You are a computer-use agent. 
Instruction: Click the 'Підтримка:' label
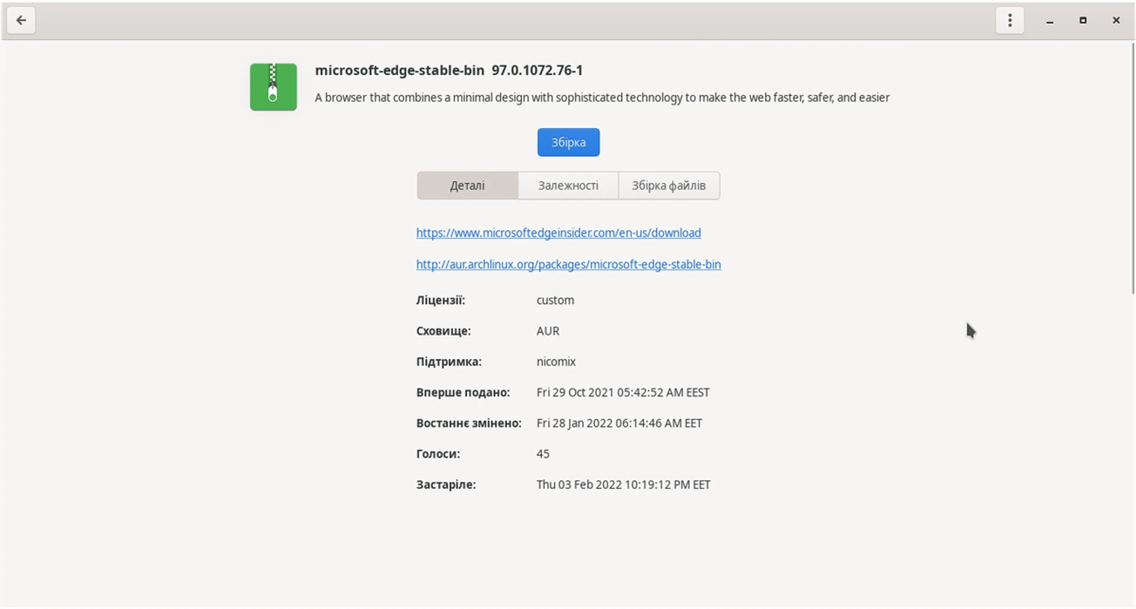point(449,362)
